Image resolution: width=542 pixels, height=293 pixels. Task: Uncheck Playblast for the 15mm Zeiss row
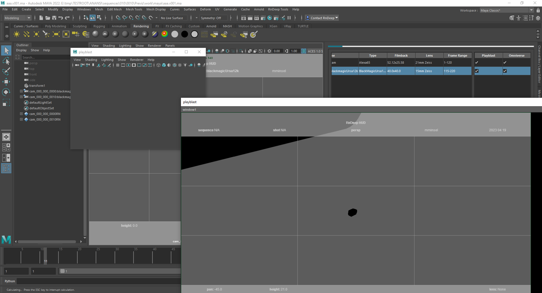click(x=477, y=71)
